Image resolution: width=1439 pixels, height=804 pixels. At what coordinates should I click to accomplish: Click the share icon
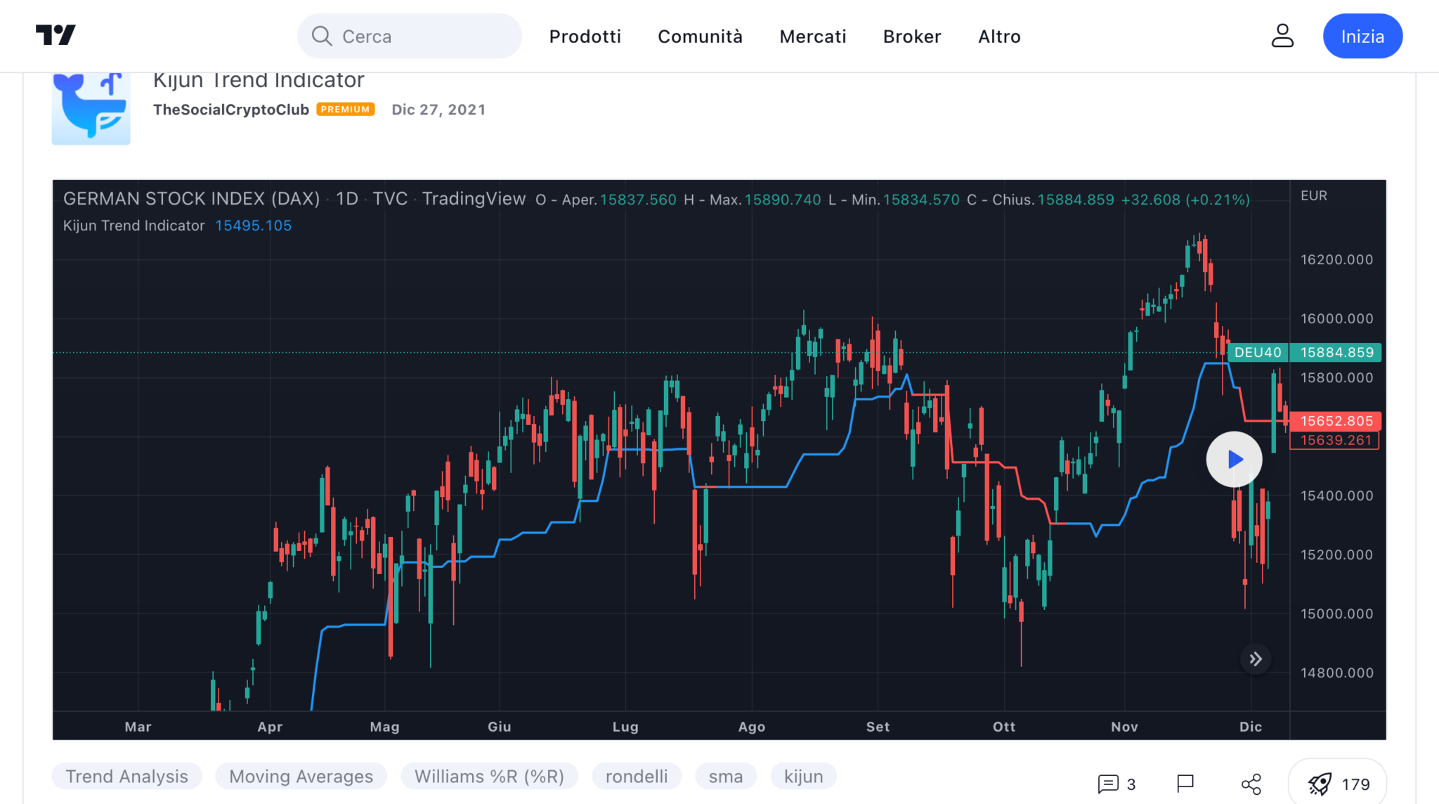(1251, 784)
